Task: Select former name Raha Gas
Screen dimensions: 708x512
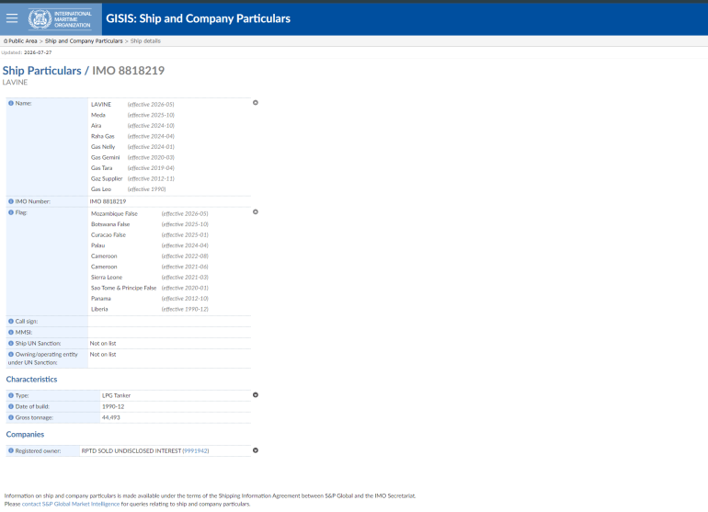Action: pos(103,136)
